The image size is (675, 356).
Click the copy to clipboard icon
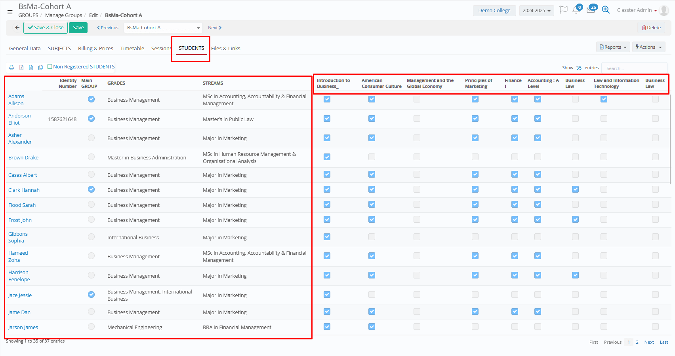40,68
